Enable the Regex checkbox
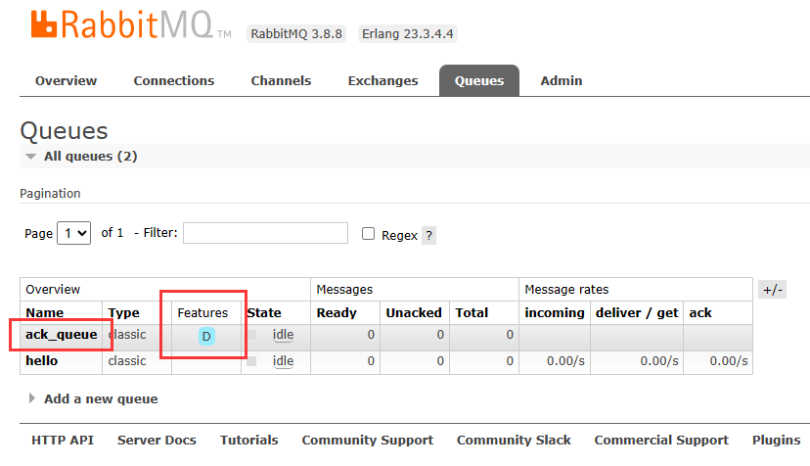 pyautogui.click(x=369, y=234)
